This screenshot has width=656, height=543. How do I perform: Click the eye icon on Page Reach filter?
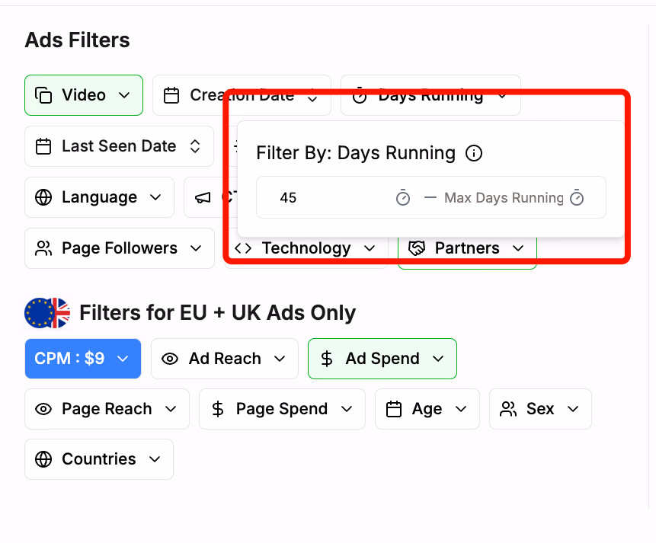click(43, 409)
